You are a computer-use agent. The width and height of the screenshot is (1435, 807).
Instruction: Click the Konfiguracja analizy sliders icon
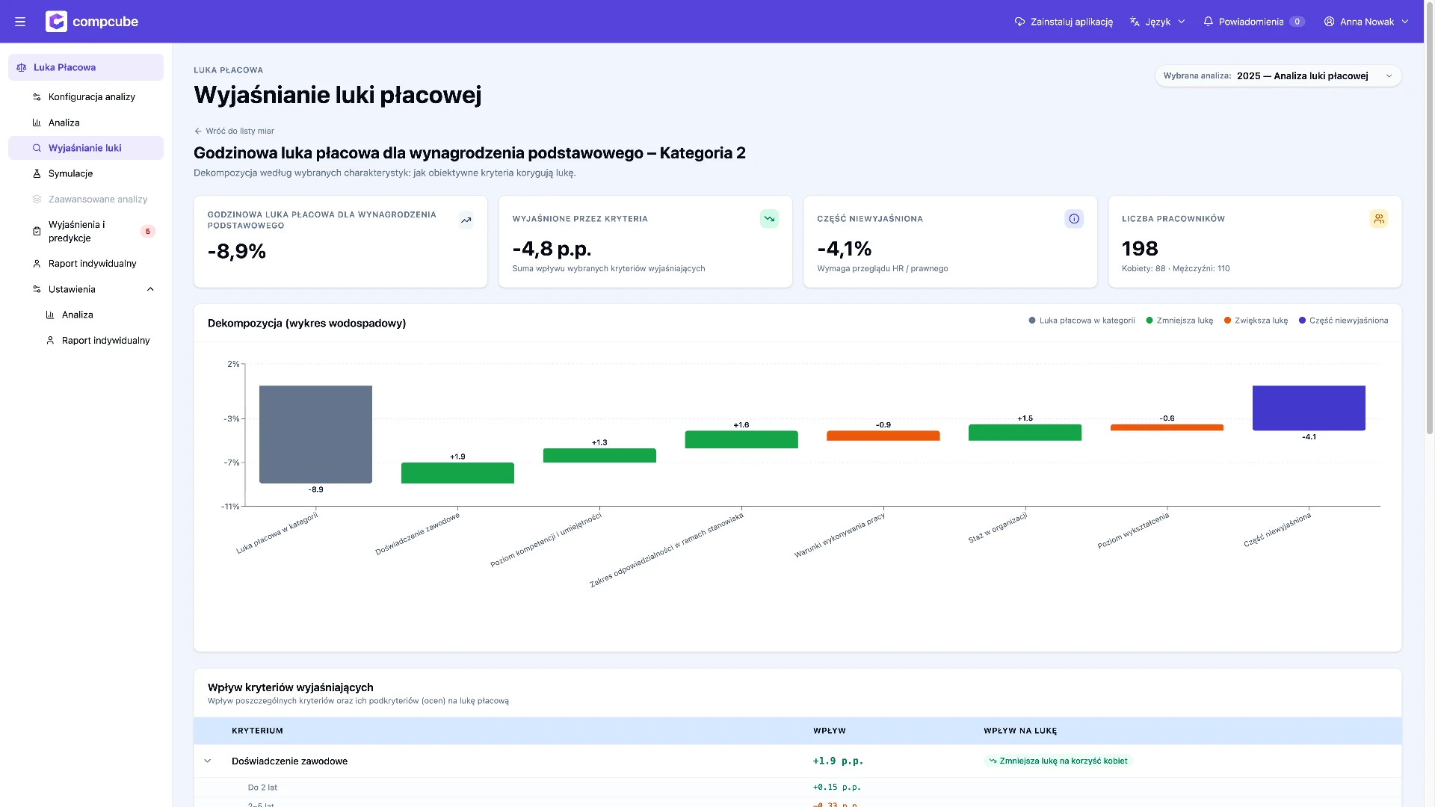tap(37, 97)
